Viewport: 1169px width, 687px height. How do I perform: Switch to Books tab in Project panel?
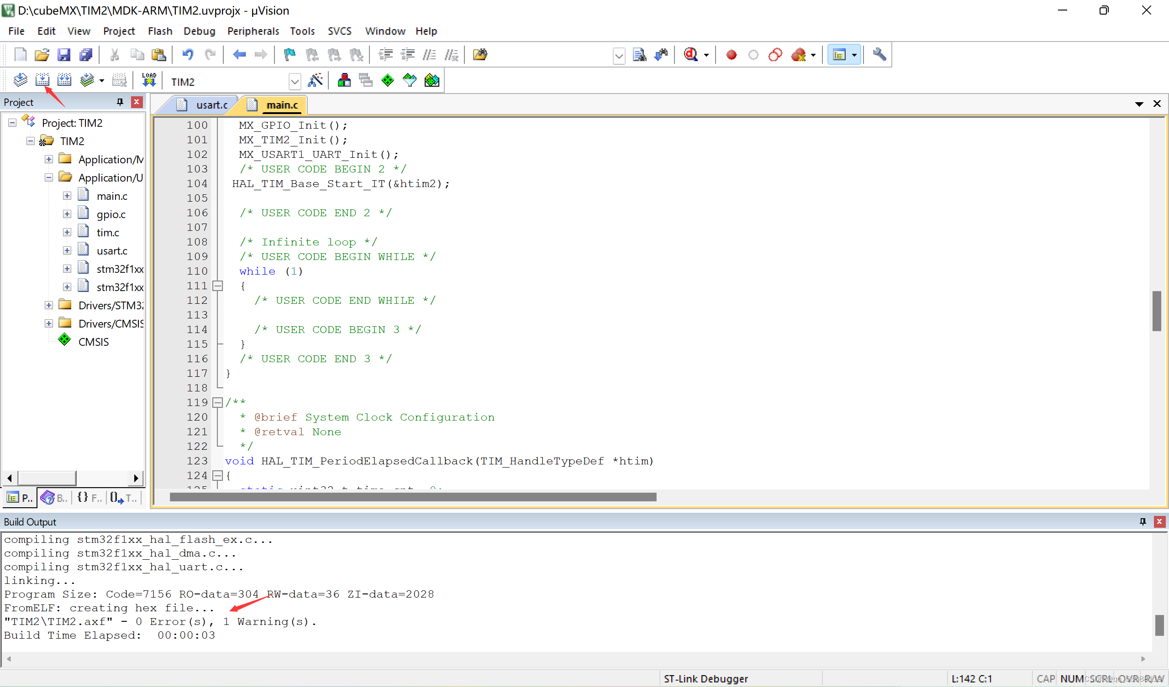55,498
